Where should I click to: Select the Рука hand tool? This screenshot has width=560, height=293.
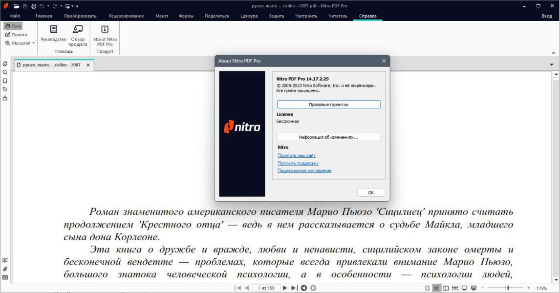13,26
